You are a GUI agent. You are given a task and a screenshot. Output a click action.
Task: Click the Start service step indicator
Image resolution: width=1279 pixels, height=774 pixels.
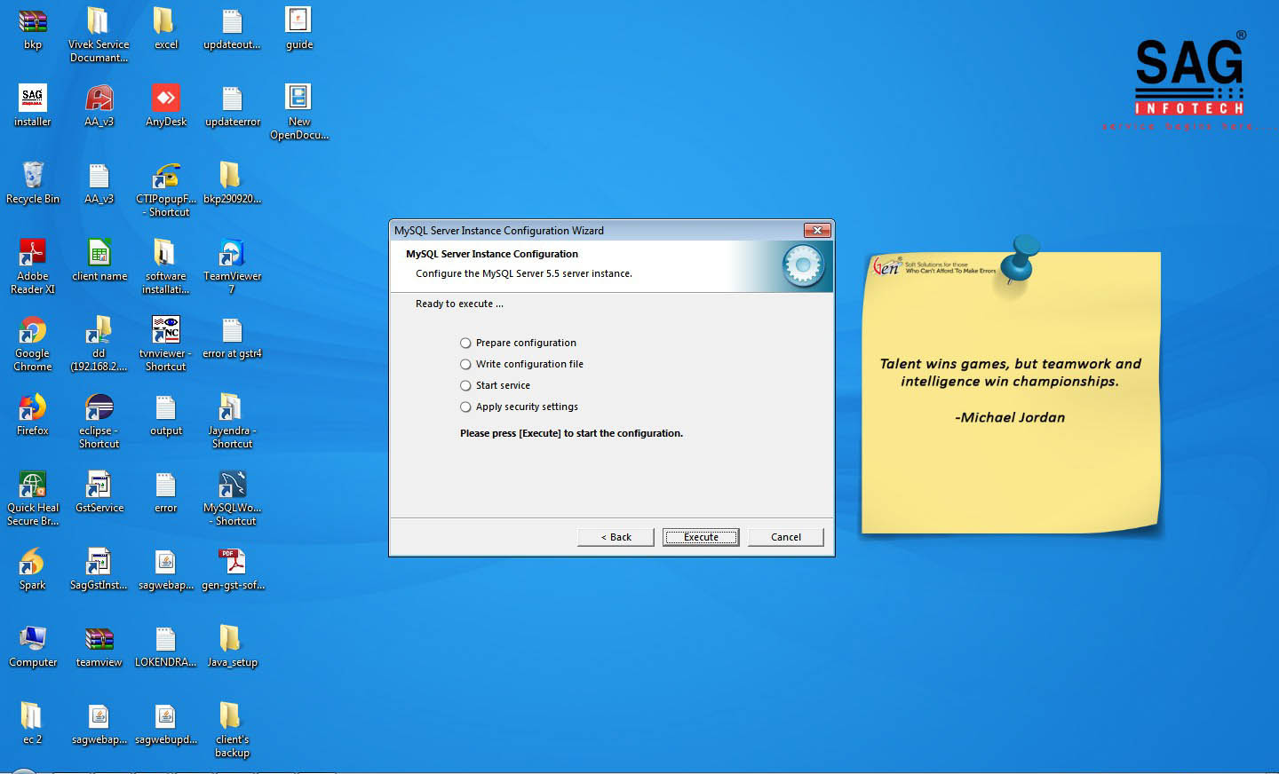coord(465,385)
